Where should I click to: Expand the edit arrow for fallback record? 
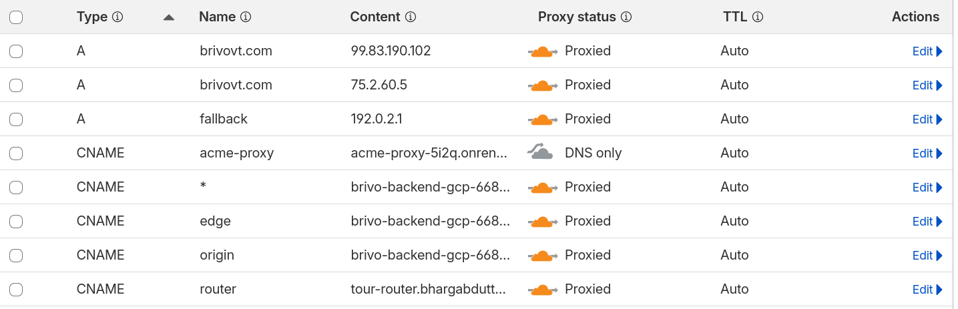coord(940,119)
